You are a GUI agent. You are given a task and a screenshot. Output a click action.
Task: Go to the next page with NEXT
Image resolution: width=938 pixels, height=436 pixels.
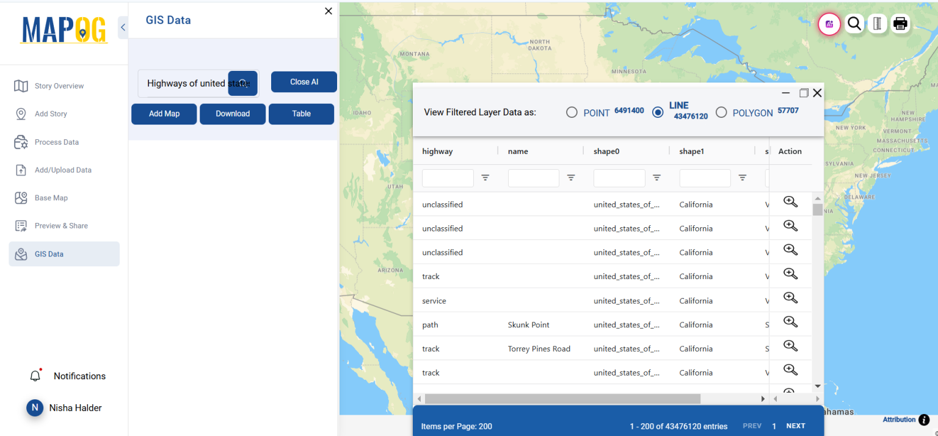click(x=796, y=426)
